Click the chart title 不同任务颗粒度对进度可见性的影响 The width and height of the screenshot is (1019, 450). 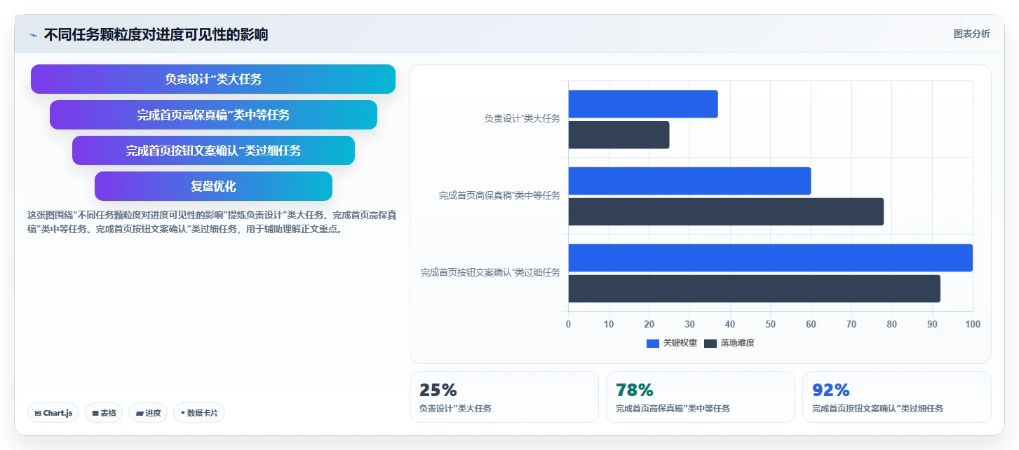tap(156, 34)
